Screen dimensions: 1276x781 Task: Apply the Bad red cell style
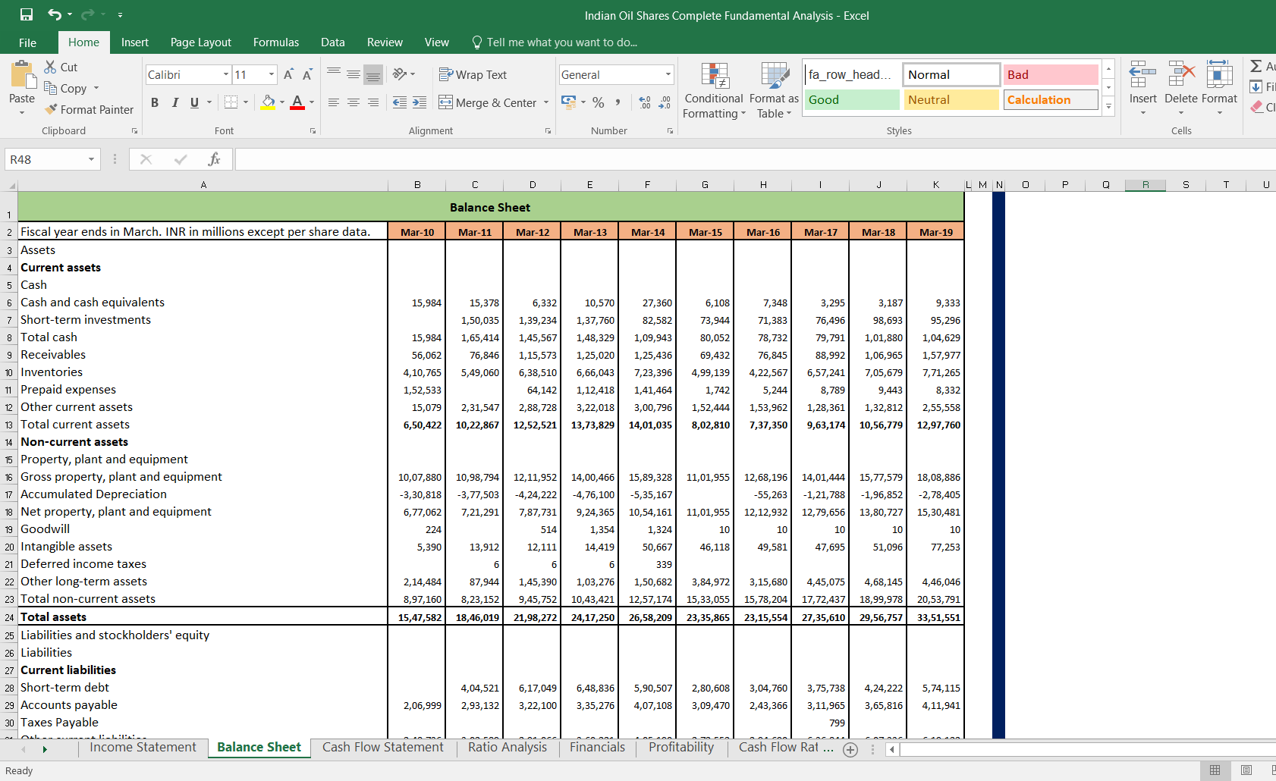[1051, 74]
